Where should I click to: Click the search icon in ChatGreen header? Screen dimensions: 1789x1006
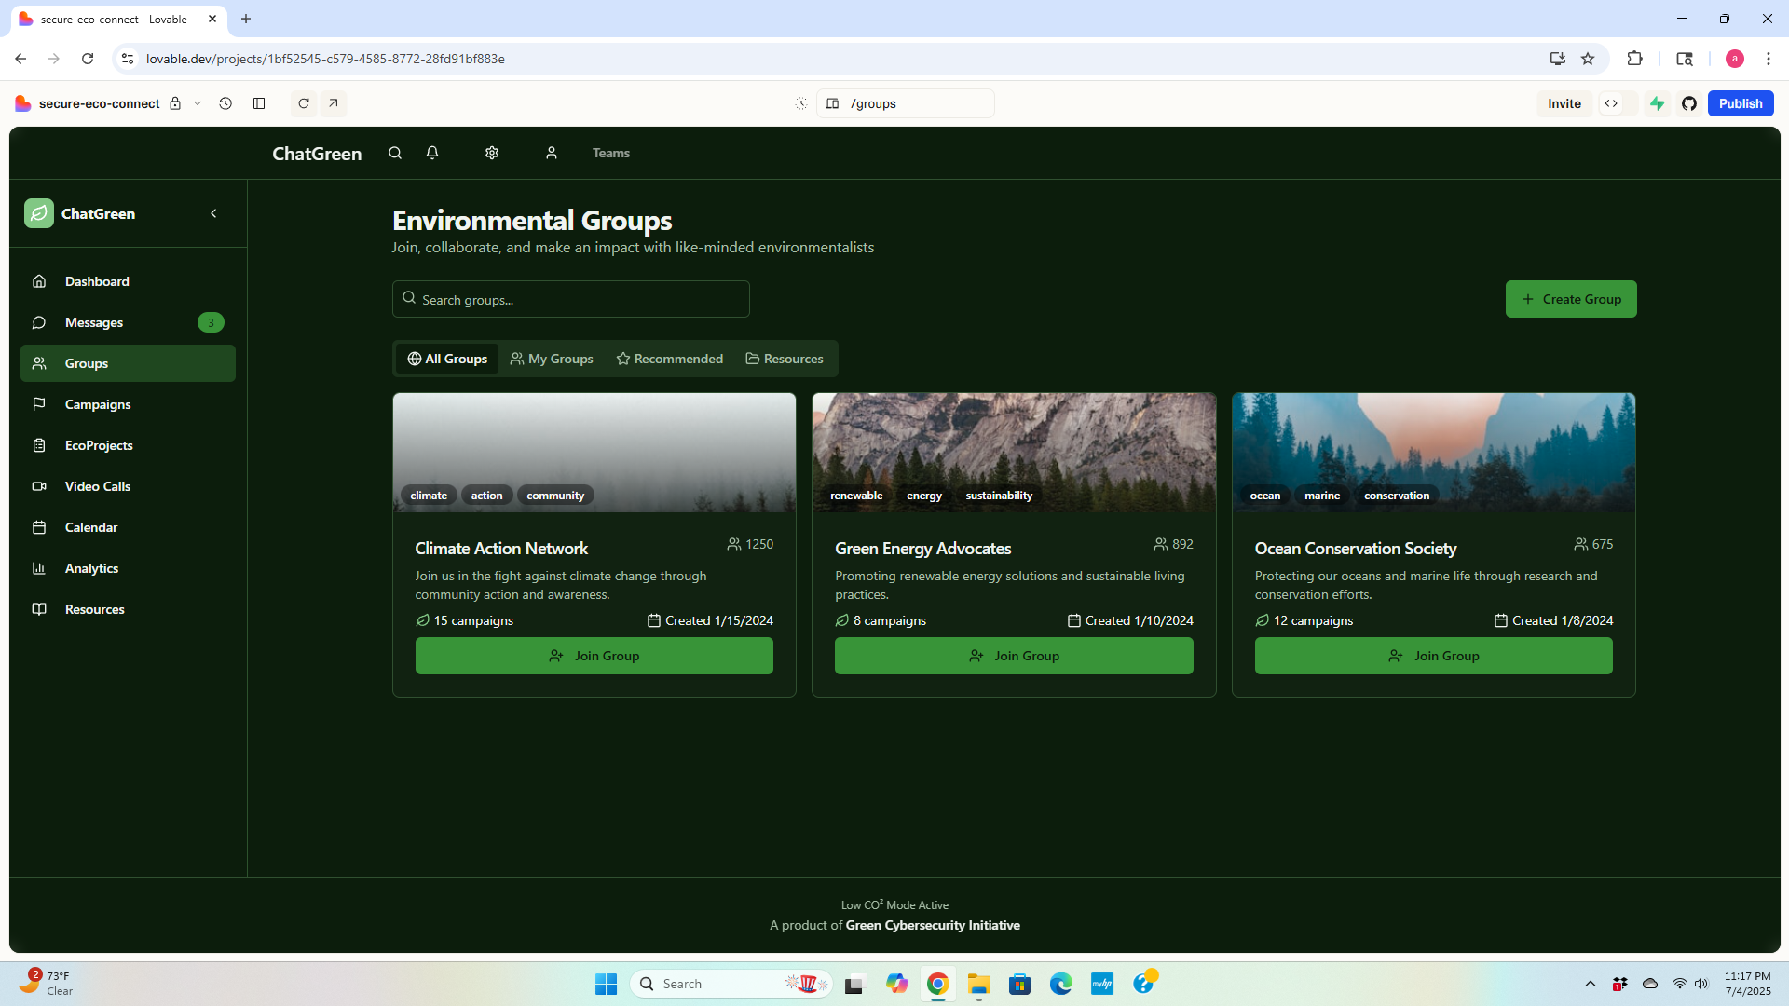coord(395,153)
